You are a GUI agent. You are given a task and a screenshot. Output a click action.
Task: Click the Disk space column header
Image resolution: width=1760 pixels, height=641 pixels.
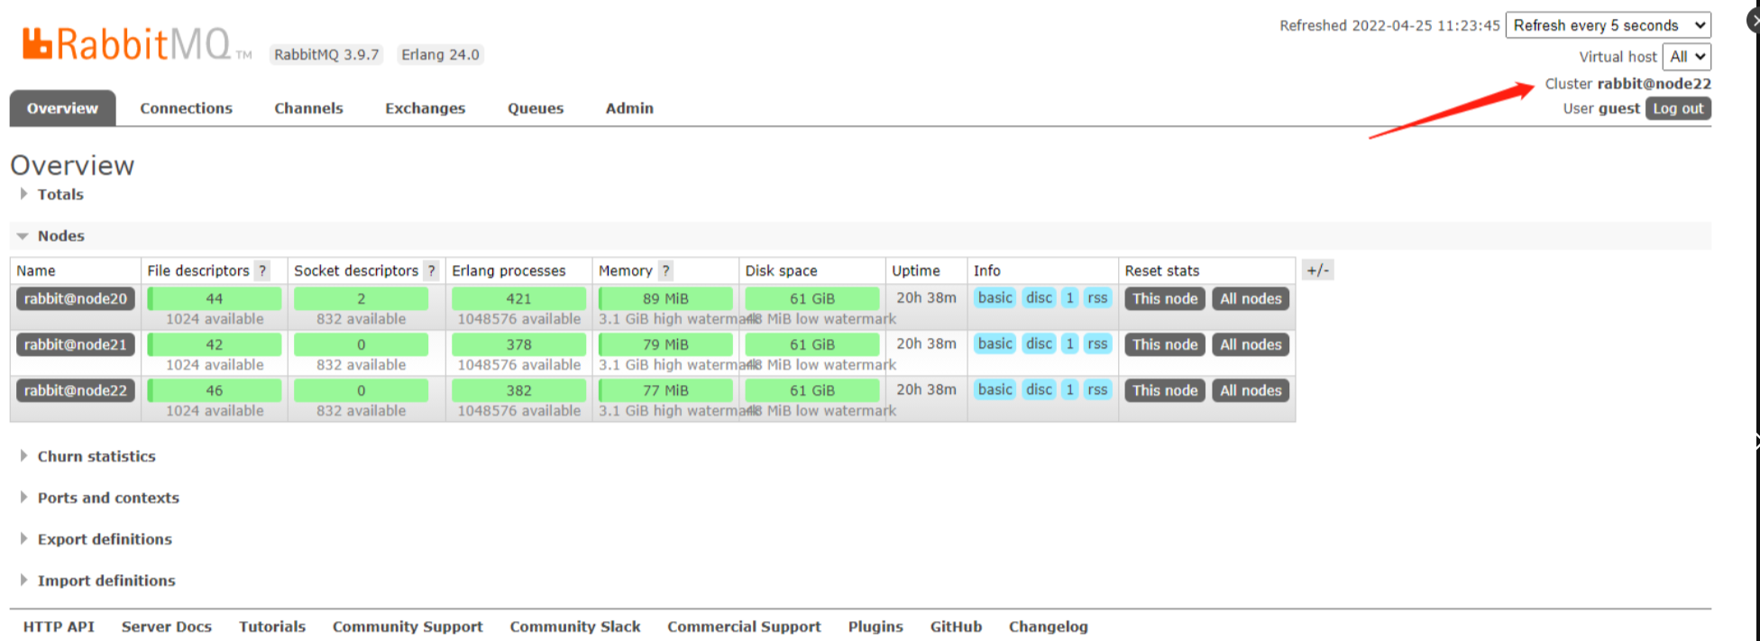pyautogui.click(x=781, y=270)
